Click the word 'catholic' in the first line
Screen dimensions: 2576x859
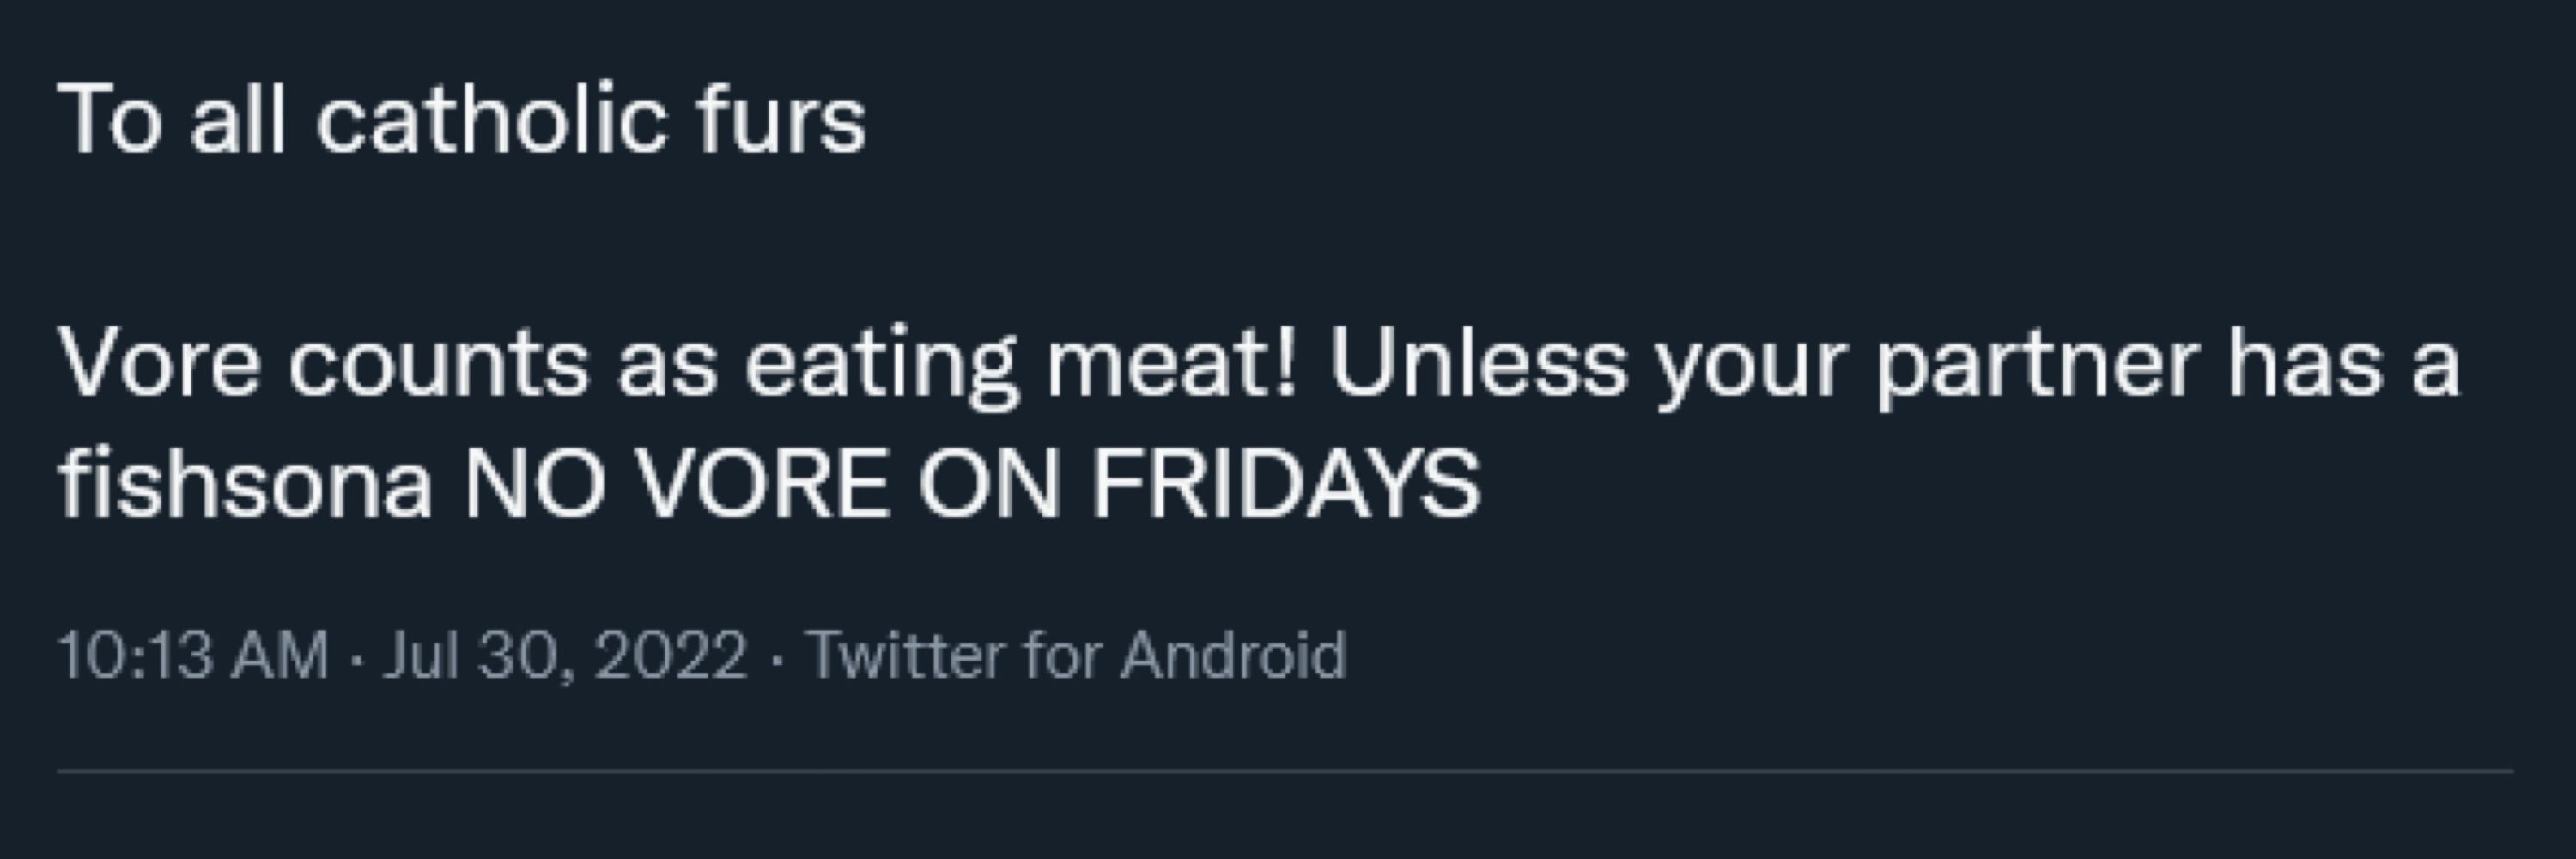click(x=491, y=120)
